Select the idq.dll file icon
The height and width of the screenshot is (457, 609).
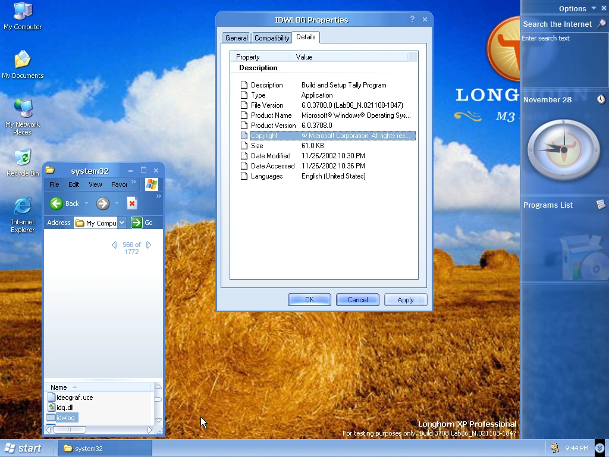tap(51, 407)
